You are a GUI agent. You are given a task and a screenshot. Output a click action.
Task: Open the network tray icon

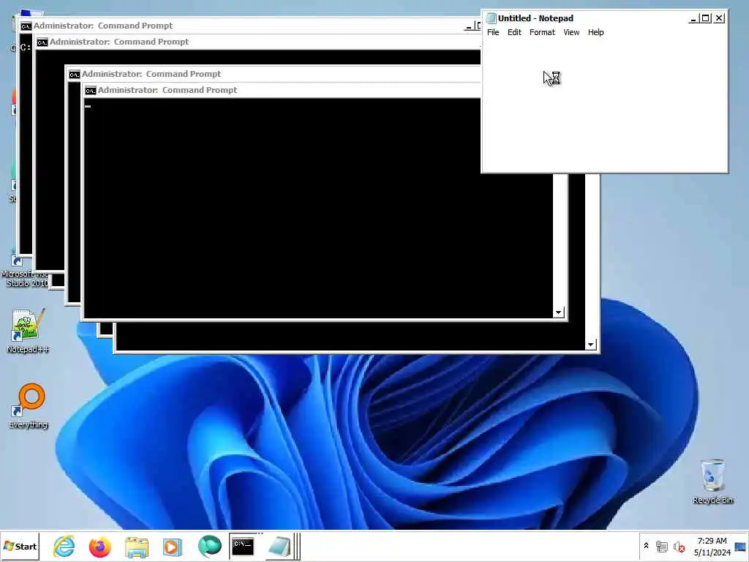click(x=662, y=547)
